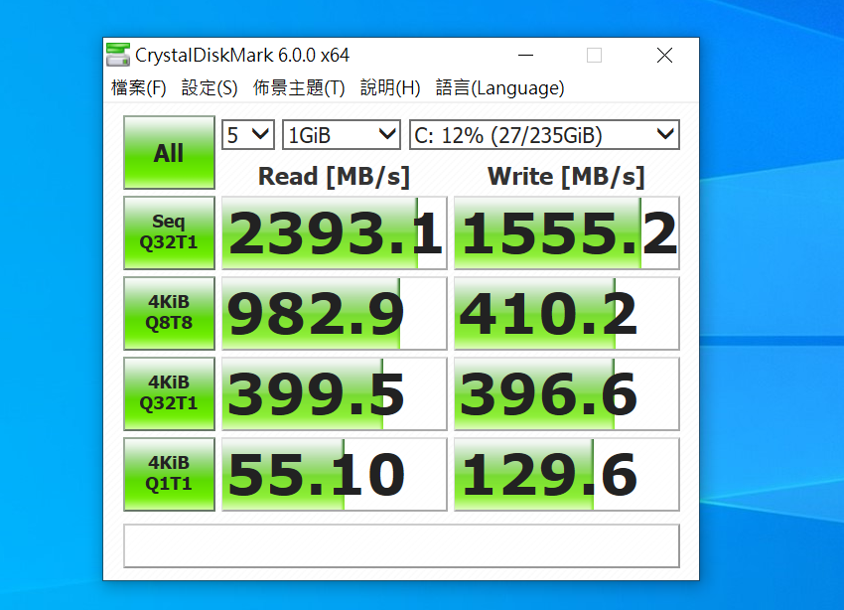Click the 4KiB Q8T8 read result 982.9

[335, 313]
